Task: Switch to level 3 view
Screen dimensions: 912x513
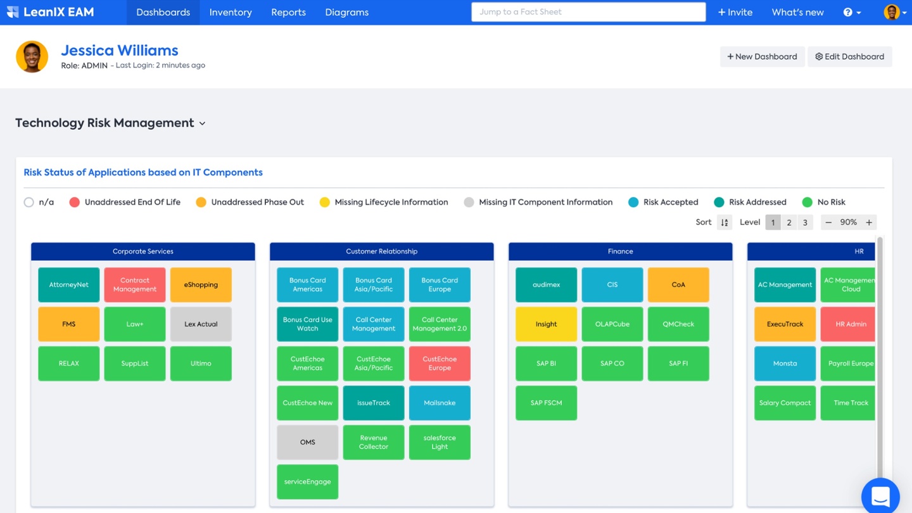Action: [805, 222]
